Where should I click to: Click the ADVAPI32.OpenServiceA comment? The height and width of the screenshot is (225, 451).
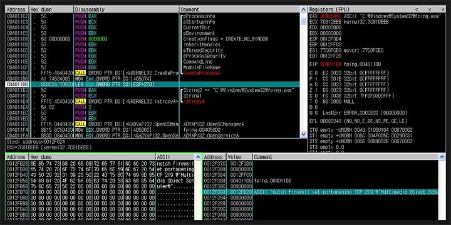click(x=211, y=136)
